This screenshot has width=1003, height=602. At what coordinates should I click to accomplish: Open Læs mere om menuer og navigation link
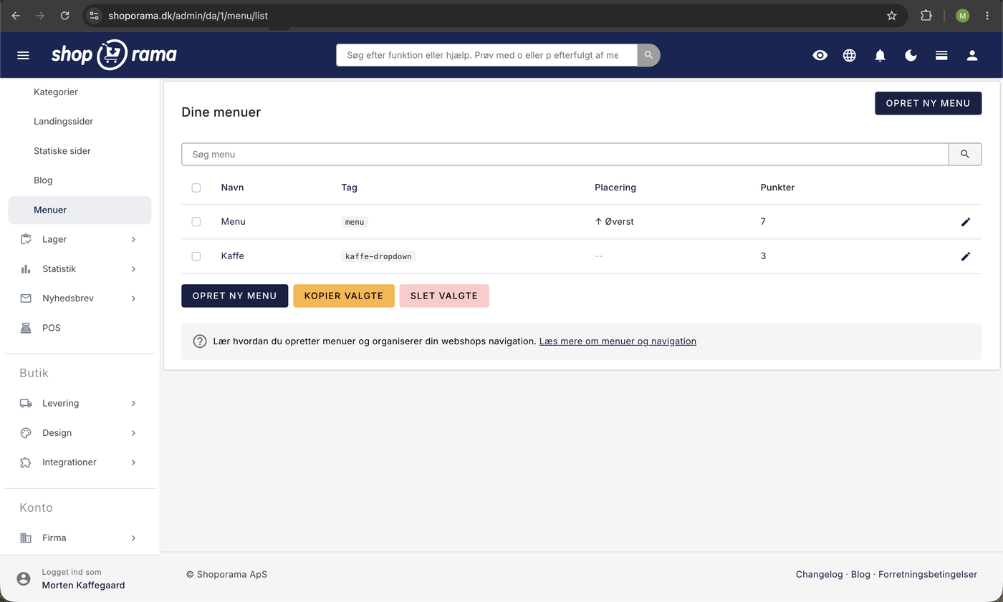click(x=618, y=341)
